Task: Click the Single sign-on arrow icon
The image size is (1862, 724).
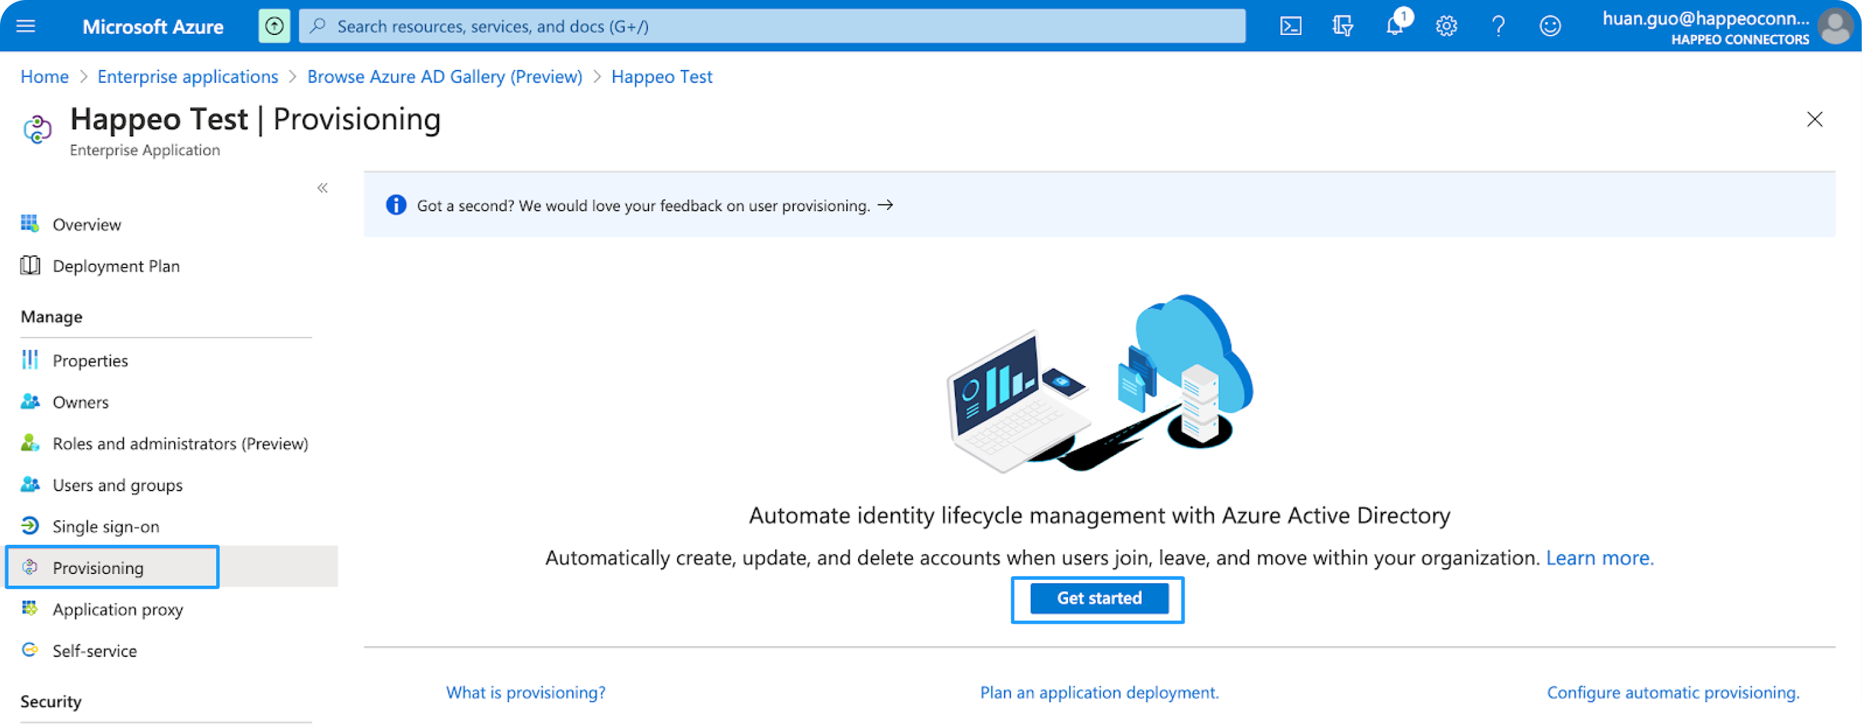Action: point(30,526)
